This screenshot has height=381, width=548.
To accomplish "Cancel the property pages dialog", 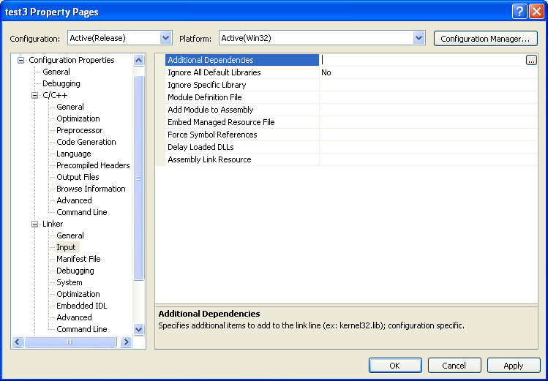I will [454, 366].
